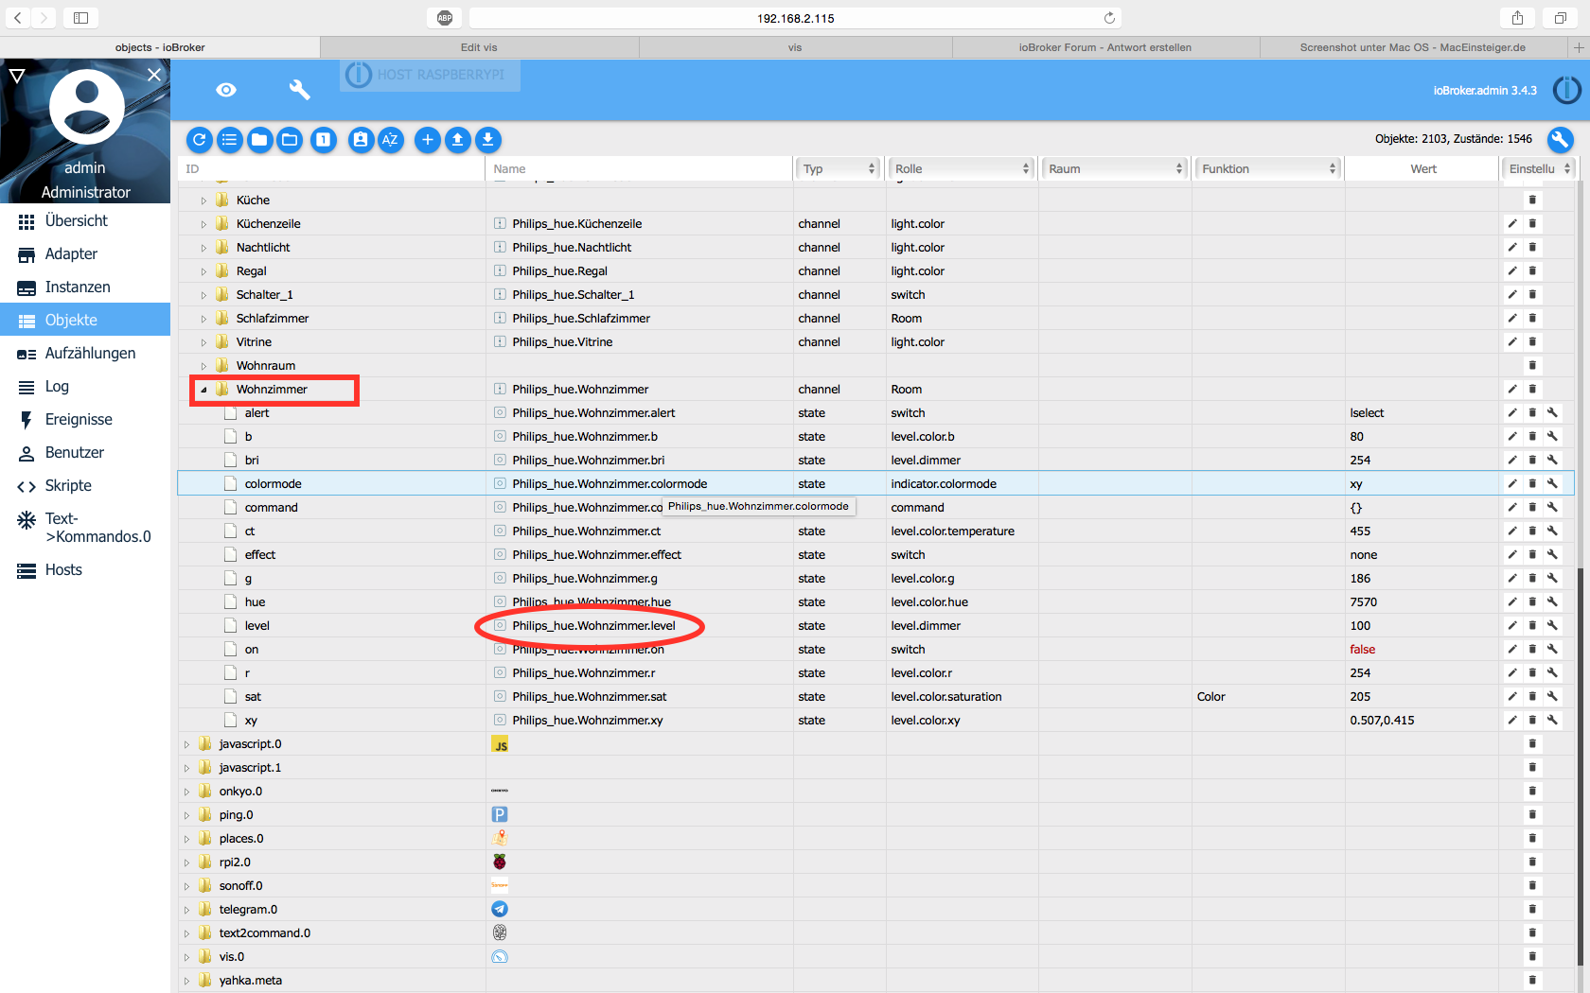Open Adapter in the sidebar

coord(85,254)
